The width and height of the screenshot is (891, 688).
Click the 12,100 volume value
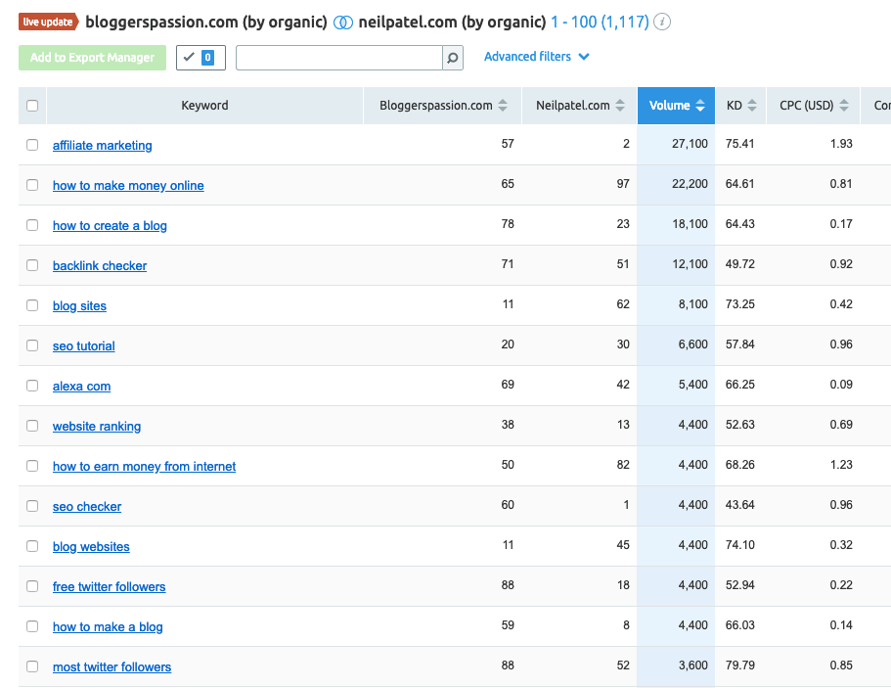[x=690, y=264]
